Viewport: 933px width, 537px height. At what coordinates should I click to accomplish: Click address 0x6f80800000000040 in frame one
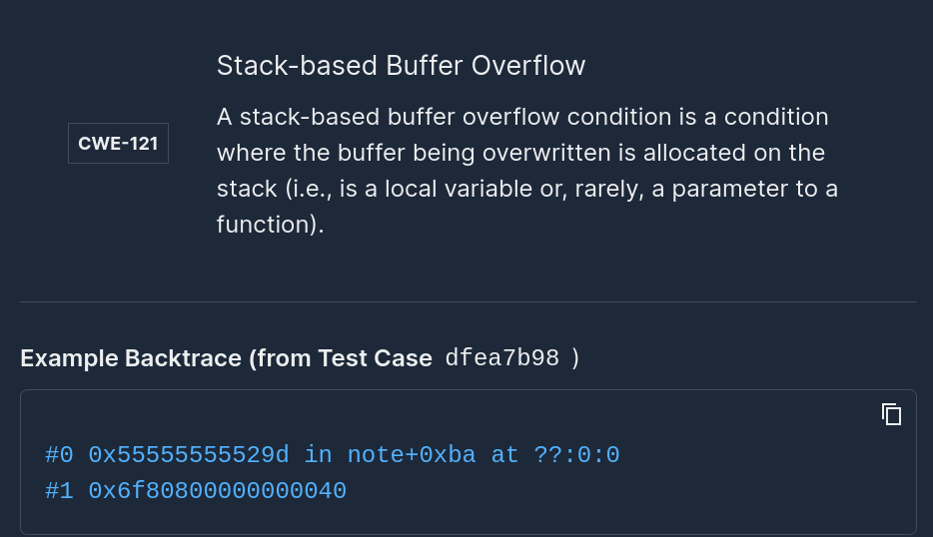[x=217, y=491]
